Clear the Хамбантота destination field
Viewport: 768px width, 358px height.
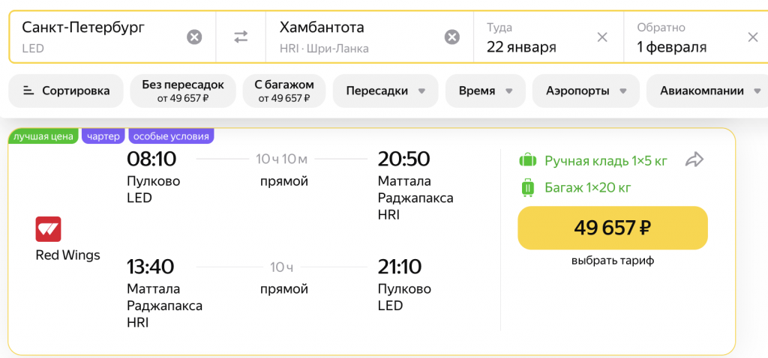452,37
